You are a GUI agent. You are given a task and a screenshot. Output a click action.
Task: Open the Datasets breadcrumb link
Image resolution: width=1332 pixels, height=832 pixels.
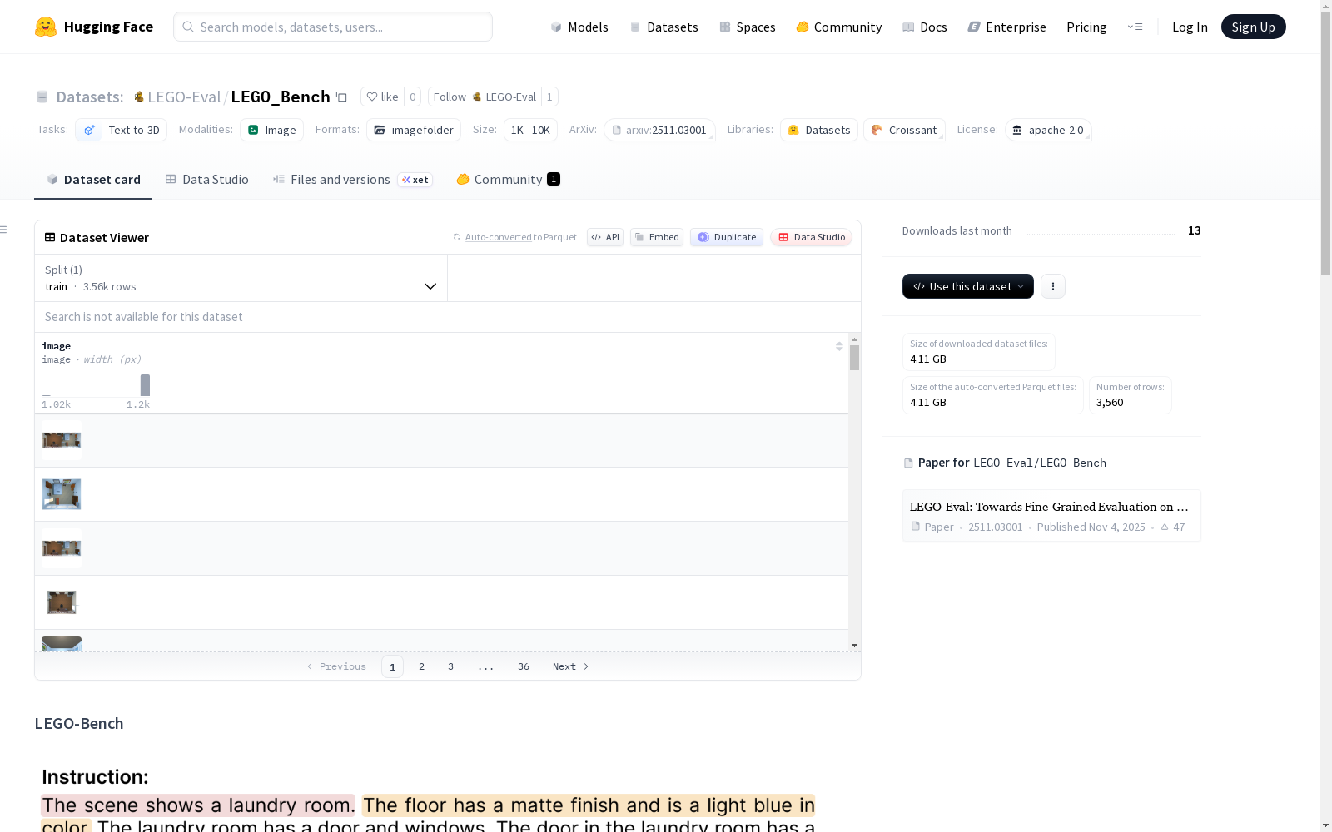point(89,97)
